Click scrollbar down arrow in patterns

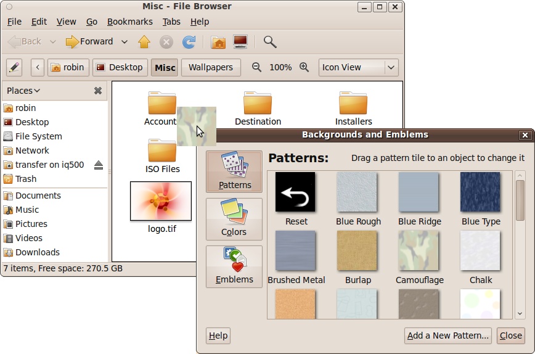pyautogui.click(x=520, y=313)
